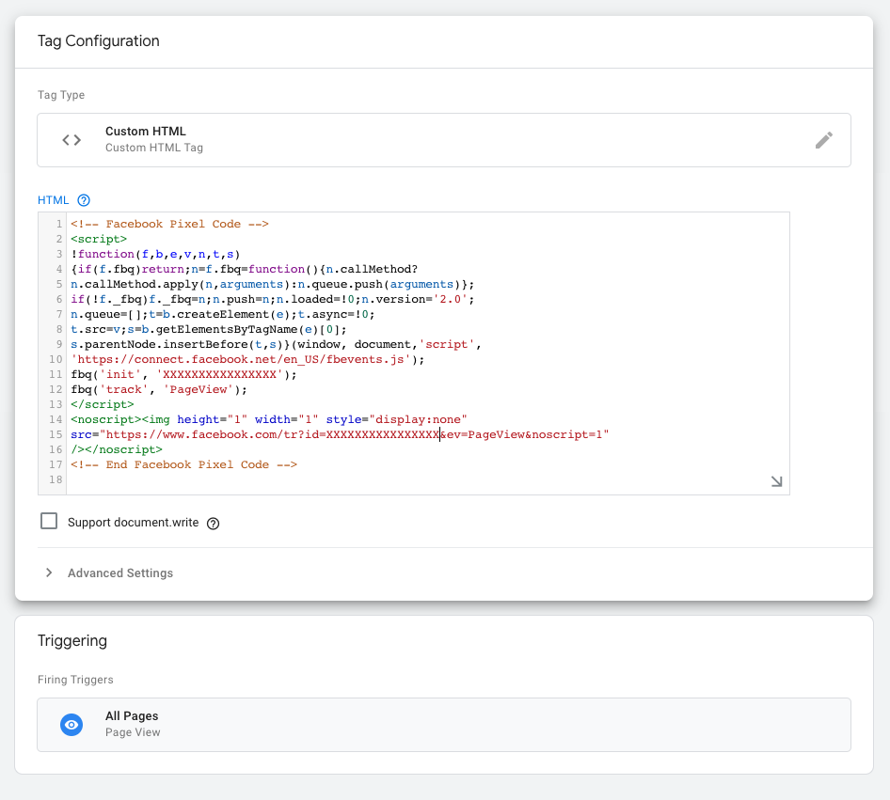Expand the Advanced Settings chevron
Viewport: 890px width, 800px height.
click(49, 573)
